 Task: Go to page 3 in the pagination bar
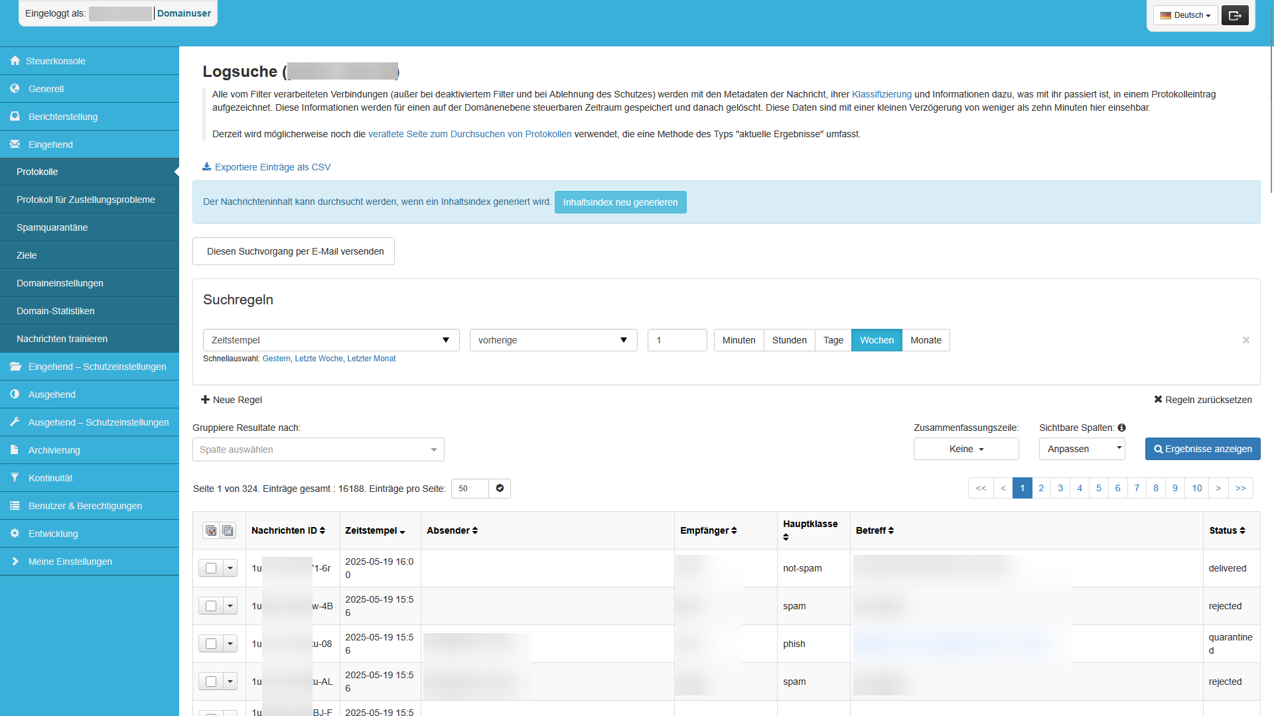tap(1060, 488)
